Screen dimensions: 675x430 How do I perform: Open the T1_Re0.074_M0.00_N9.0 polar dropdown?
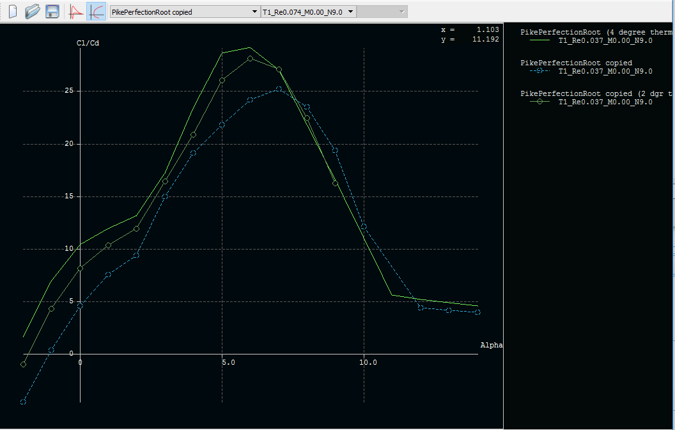pos(308,12)
